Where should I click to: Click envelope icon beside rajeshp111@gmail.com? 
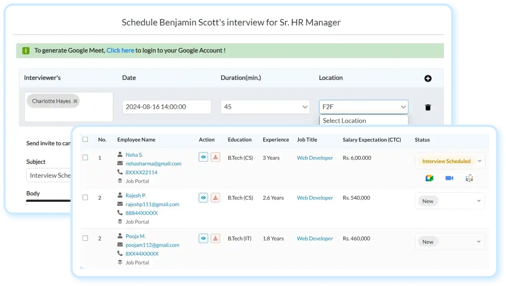(120, 204)
